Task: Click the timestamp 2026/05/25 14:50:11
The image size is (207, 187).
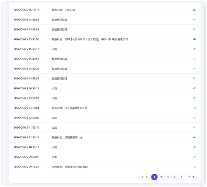Action: [26, 88]
